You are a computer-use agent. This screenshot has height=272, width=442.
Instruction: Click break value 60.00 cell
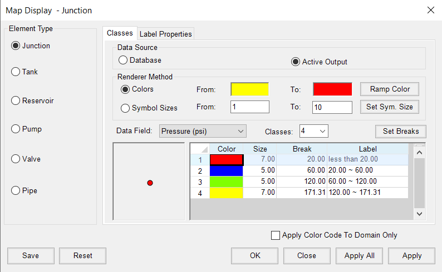pos(302,170)
